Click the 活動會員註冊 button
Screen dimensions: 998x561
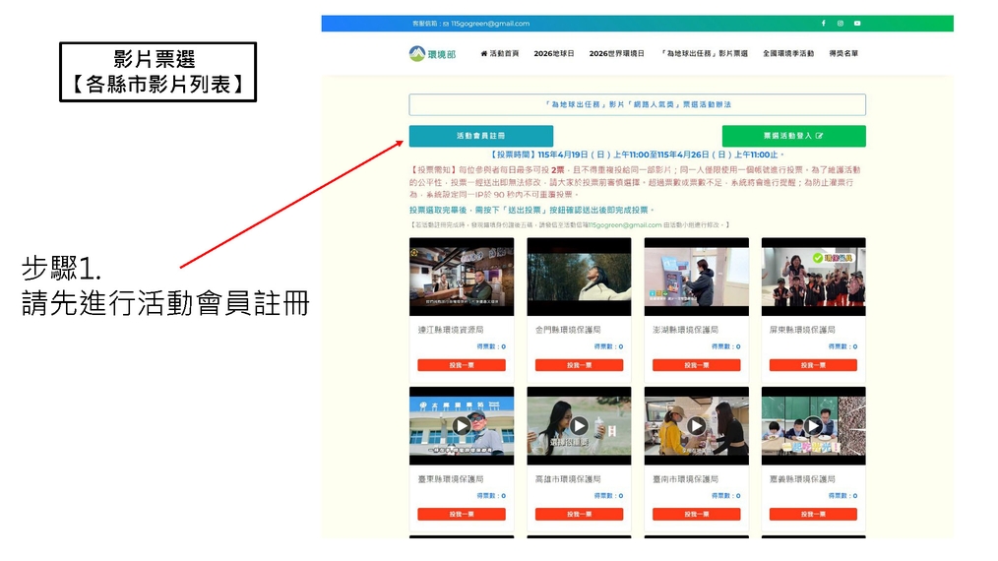pos(480,136)
